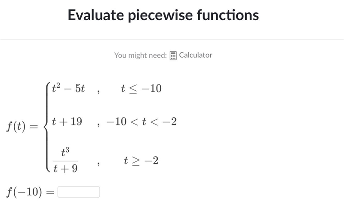Open the calculator icon
Screen dimensions: 344x202
click(x=173, y=56)
